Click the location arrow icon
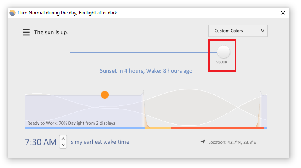This screenshot has height=168, width=301. tap(203, 142)
